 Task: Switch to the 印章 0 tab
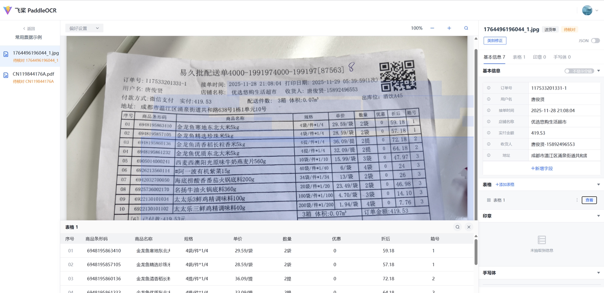(539, 57)
